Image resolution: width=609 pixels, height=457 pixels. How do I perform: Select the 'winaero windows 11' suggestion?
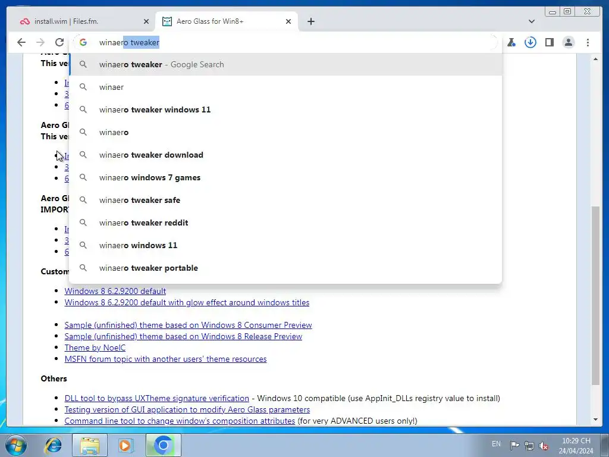coord(285,245)
